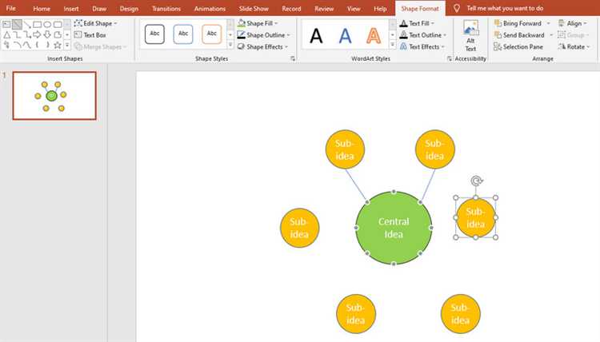Viewport: 600px width, 342px height.
Task: Click the rotation handle above the selected shape
Action: tap(476, 181)
